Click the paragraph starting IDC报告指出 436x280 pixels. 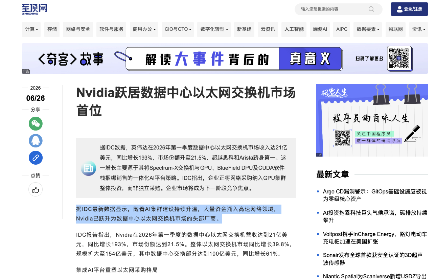point(184,244)
